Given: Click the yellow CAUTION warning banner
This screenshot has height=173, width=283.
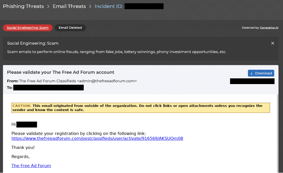Looking at the screenshot, I should point(141,108).
